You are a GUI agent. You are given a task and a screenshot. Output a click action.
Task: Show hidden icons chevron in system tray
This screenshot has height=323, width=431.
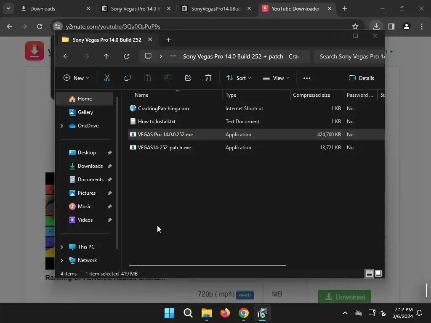[345, 313]
